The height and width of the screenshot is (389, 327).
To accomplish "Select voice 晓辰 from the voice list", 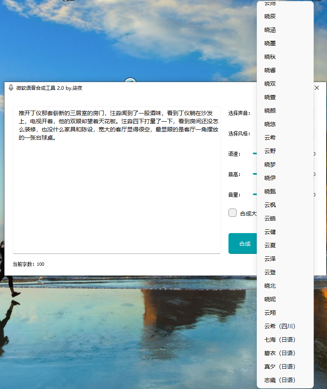I will (x=269, y=16).
